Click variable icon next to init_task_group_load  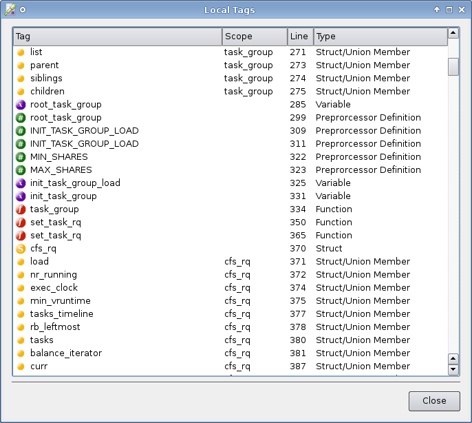point(21,183)
